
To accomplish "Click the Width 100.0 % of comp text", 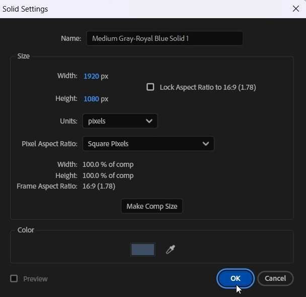I will pos(108,164).
